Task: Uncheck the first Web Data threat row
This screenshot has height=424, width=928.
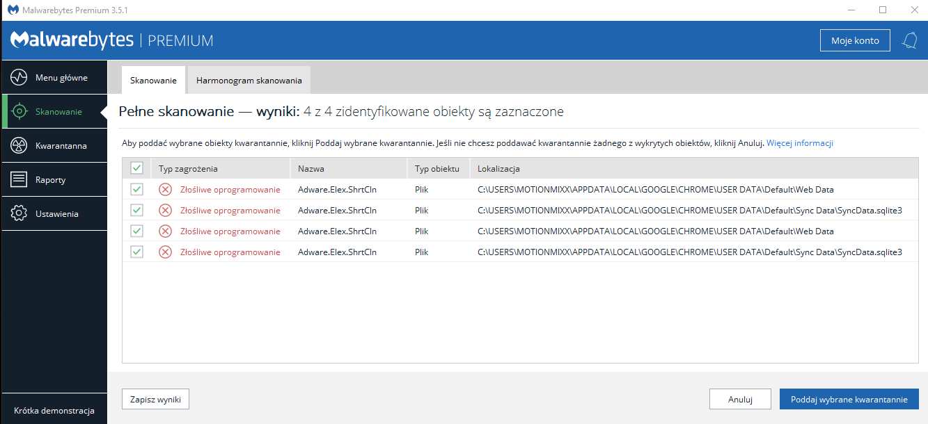Action: [x=136, y=189]
